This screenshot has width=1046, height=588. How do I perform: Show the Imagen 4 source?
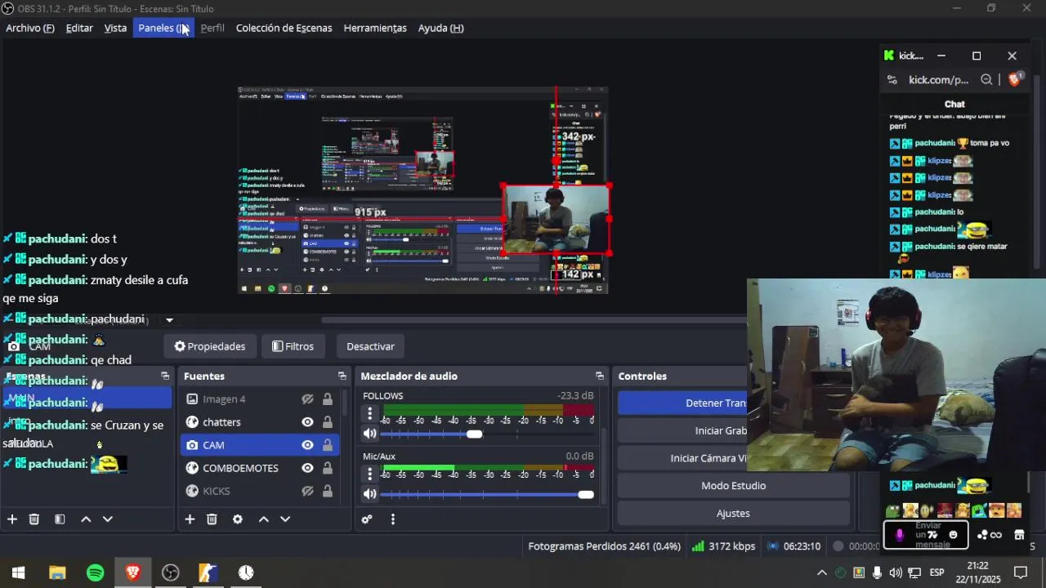(307, 399)
